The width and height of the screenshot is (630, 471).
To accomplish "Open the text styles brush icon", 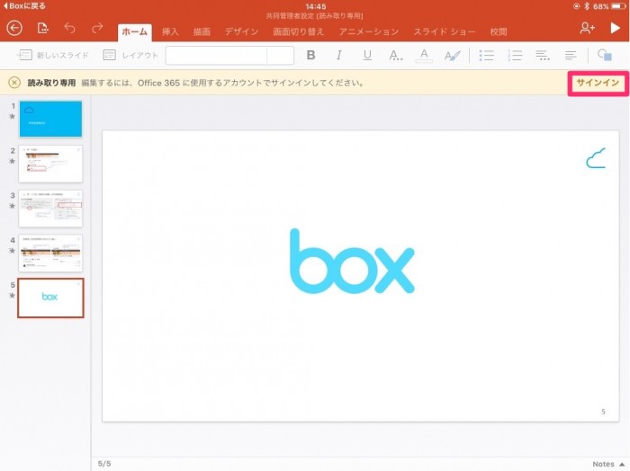I will pos(452,56).
